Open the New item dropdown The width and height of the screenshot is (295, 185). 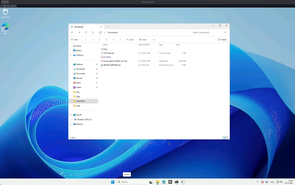click(x=75, y=40)
